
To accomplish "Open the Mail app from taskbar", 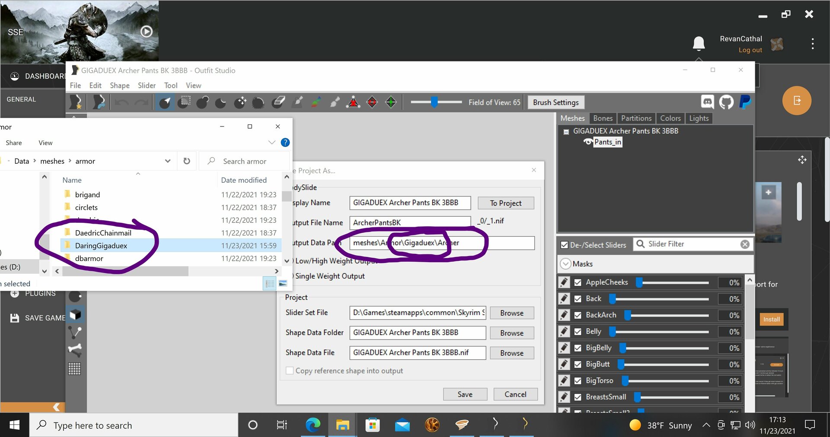I will pos(402,425).
